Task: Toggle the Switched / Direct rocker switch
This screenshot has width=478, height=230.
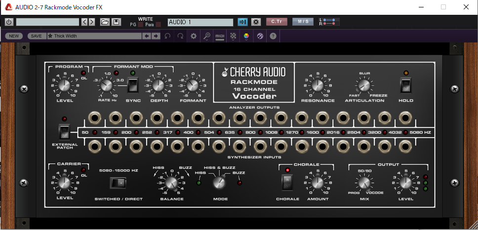Action: pyautogui.click(x=118, y=183)
